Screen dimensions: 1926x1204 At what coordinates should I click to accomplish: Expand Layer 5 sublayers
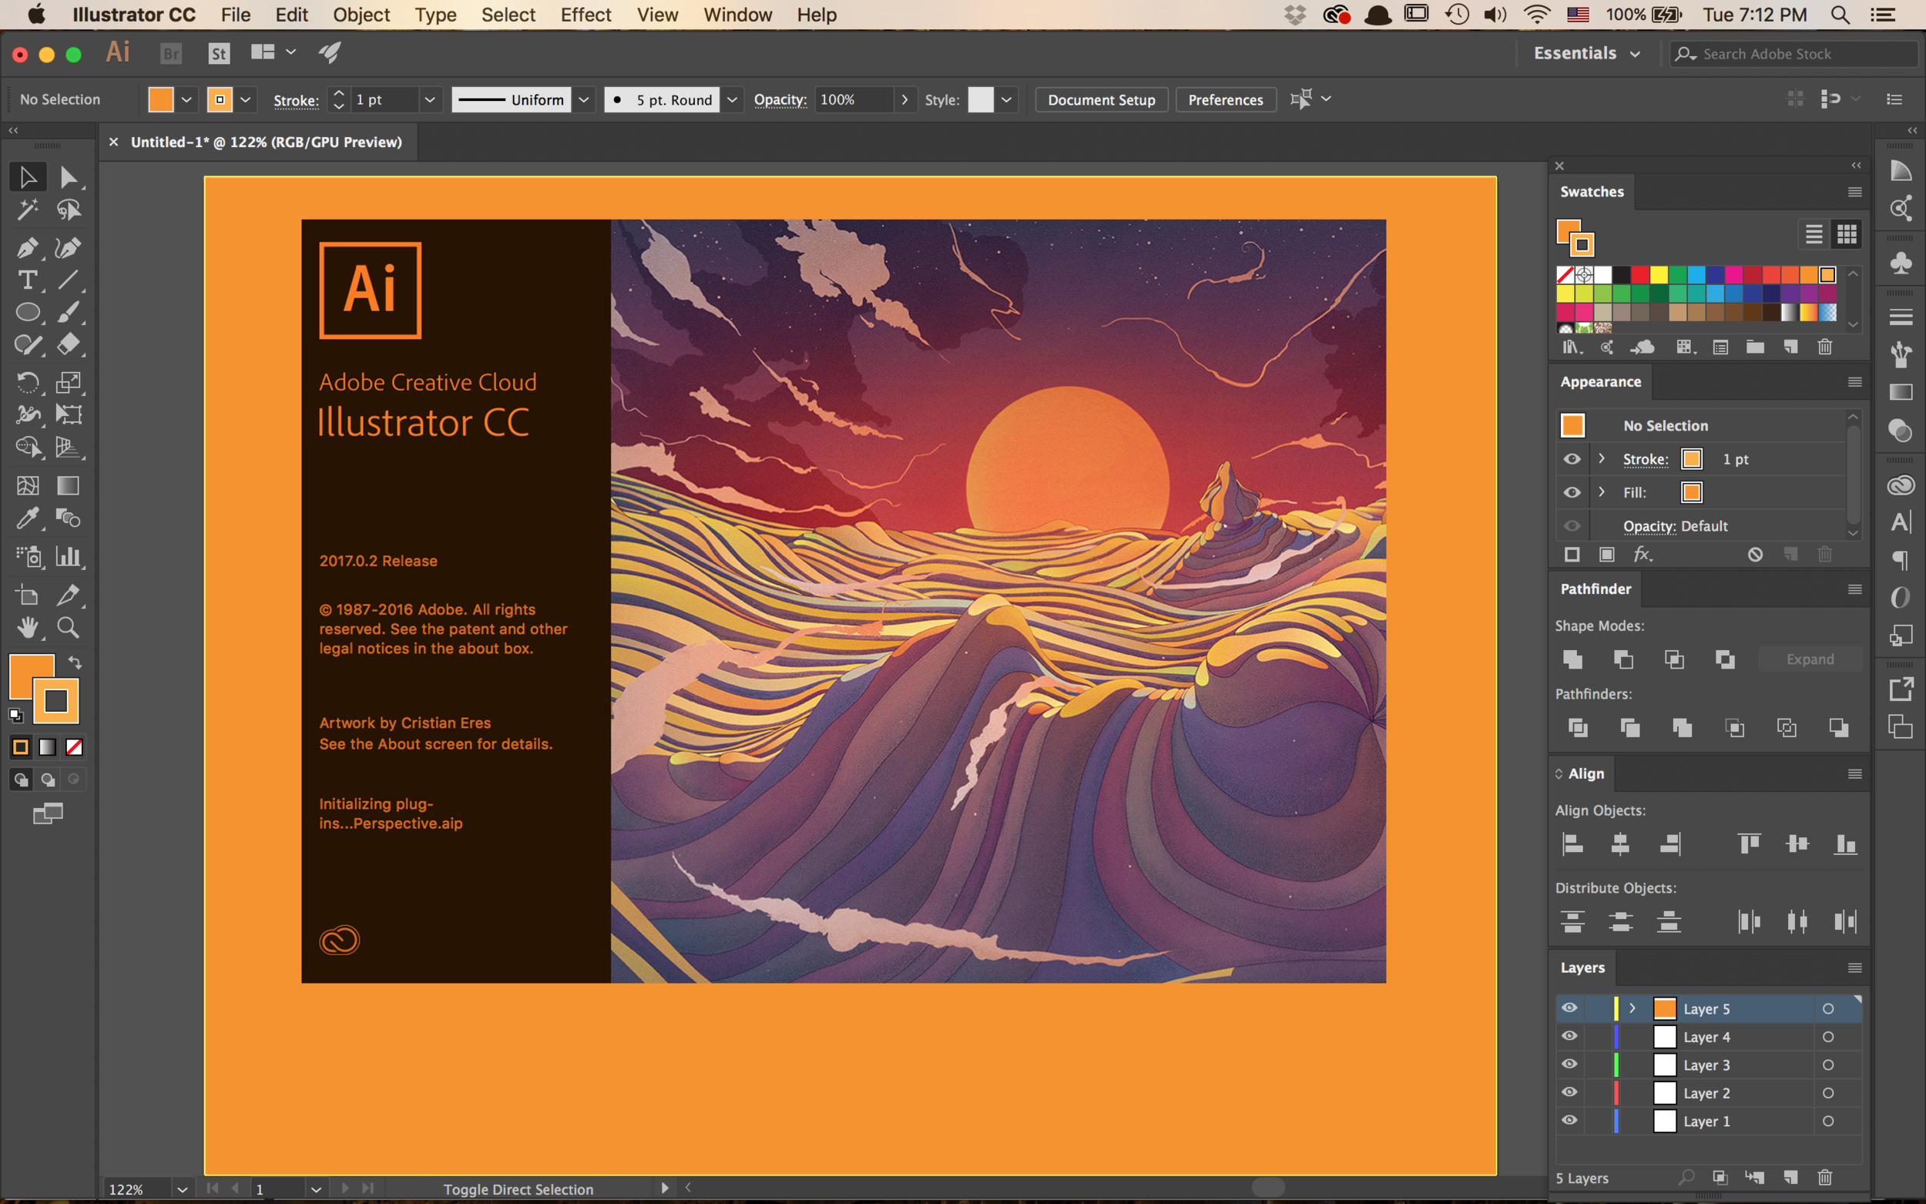click(1632, 1008)
